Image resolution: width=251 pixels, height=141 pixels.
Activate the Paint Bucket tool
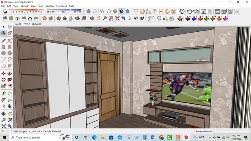pyautogui.click(x=4, y=33)
